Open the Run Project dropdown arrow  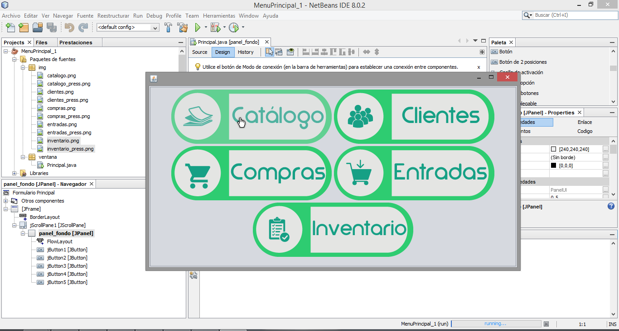(206, 27)
